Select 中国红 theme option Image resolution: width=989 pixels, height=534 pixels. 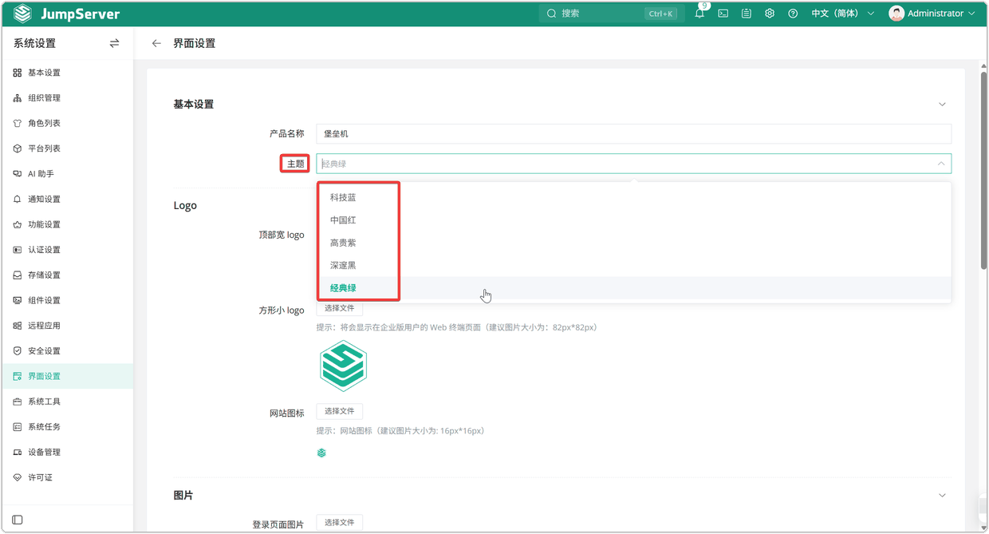point(633,220)
